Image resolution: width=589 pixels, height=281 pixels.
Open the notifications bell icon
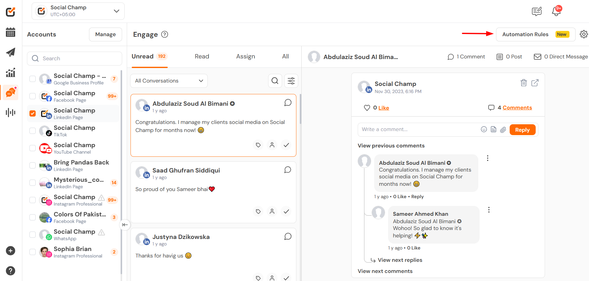point(556,11)
